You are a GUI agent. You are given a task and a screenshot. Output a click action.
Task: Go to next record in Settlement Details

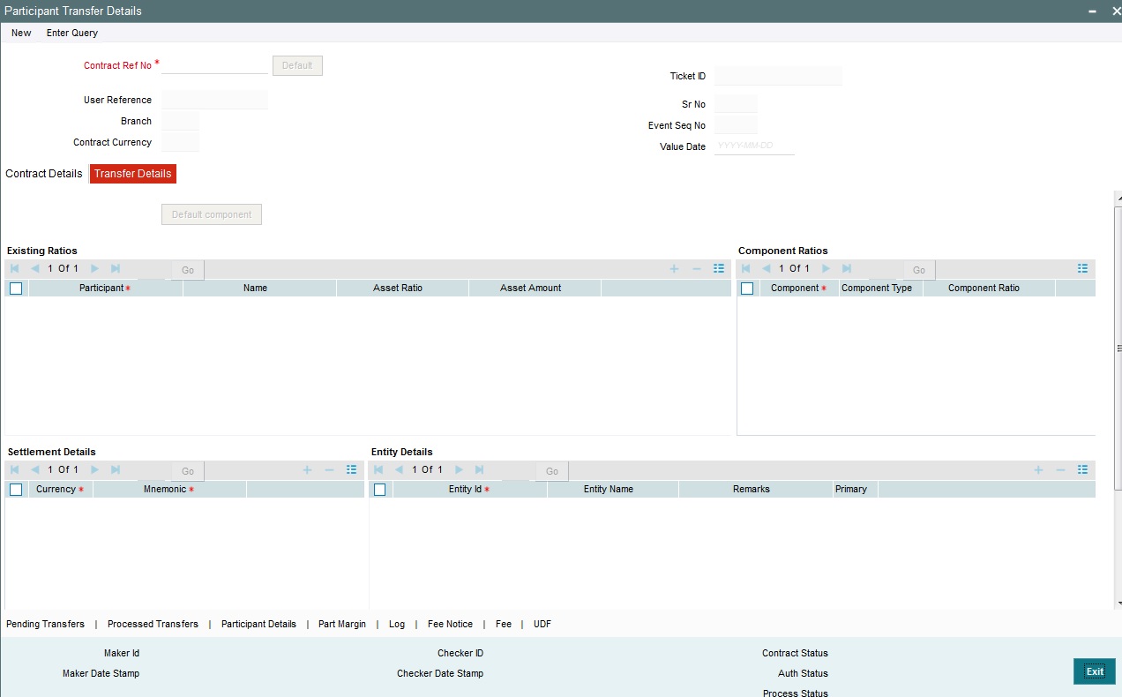[94, 469]
